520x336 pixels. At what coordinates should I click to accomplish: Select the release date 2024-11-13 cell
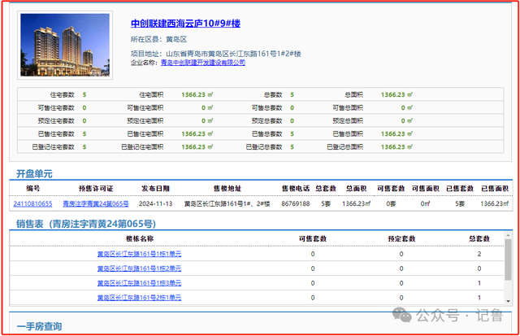(x=155, y=204)
